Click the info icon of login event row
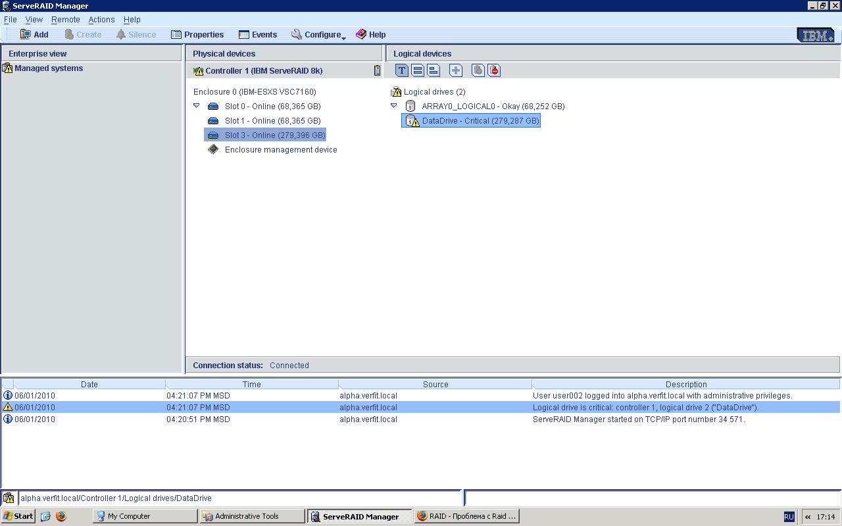The height and width of the screenshot is (526, 842). point(8,396)
